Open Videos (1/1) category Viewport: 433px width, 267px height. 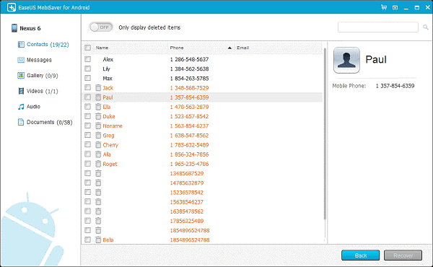(x=43, y=91)
